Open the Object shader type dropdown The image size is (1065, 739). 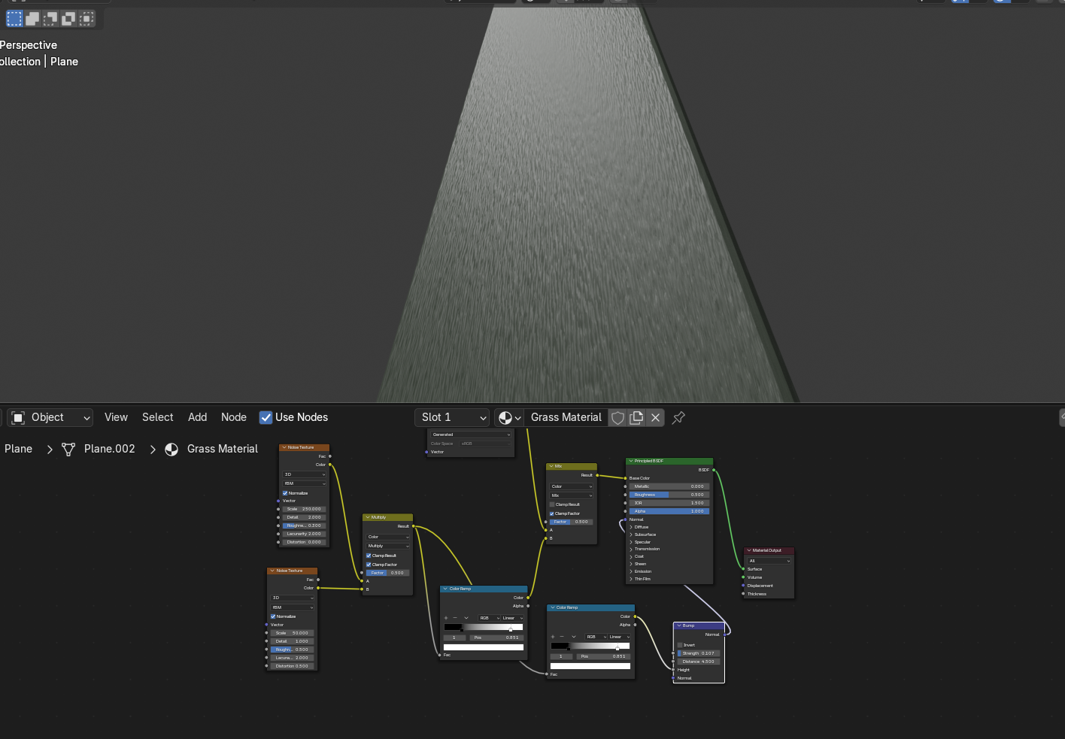[x=51, y=418]
